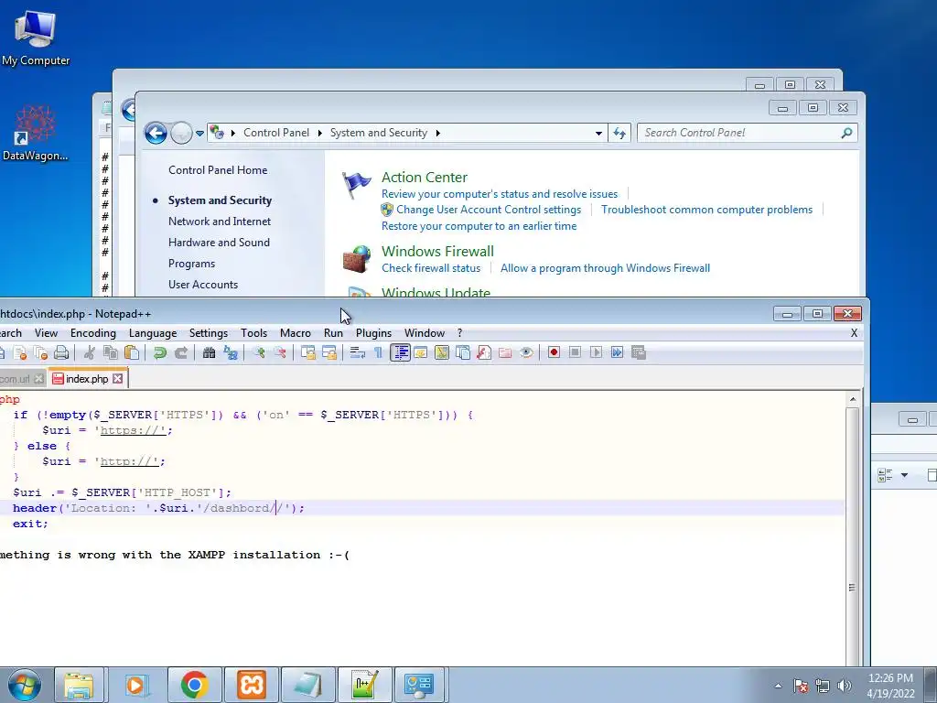Show hidden system tray icons arrow
The height and width of the screenshot is (703, 937).
[x=778, y=686]
